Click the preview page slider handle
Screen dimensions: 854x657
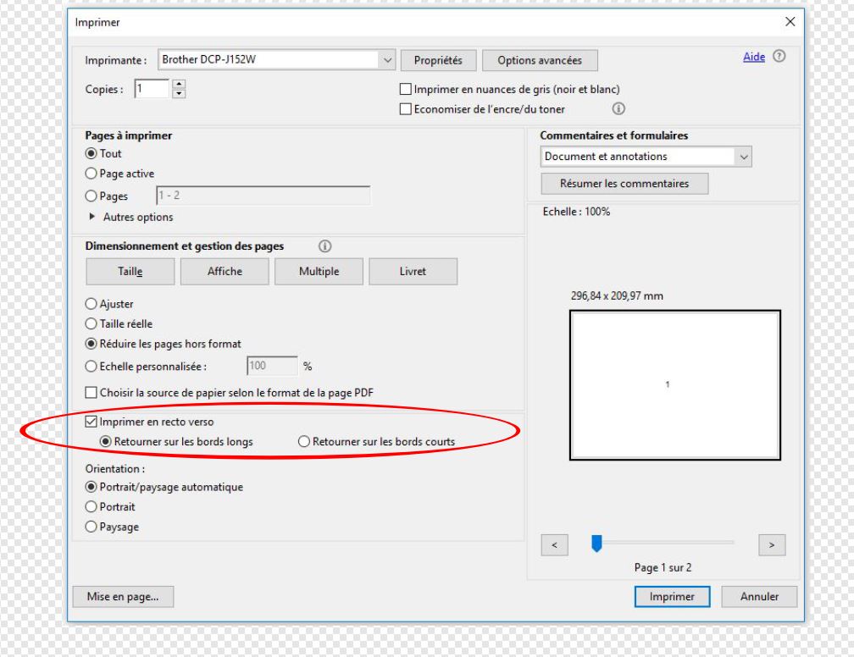click(597, 544)
